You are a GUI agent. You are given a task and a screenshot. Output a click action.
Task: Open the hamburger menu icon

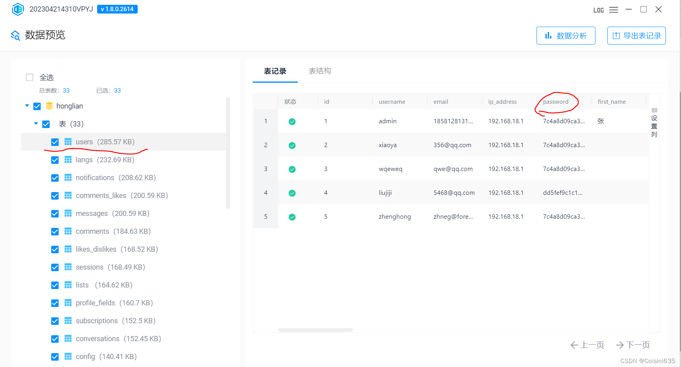click(614, 10)
